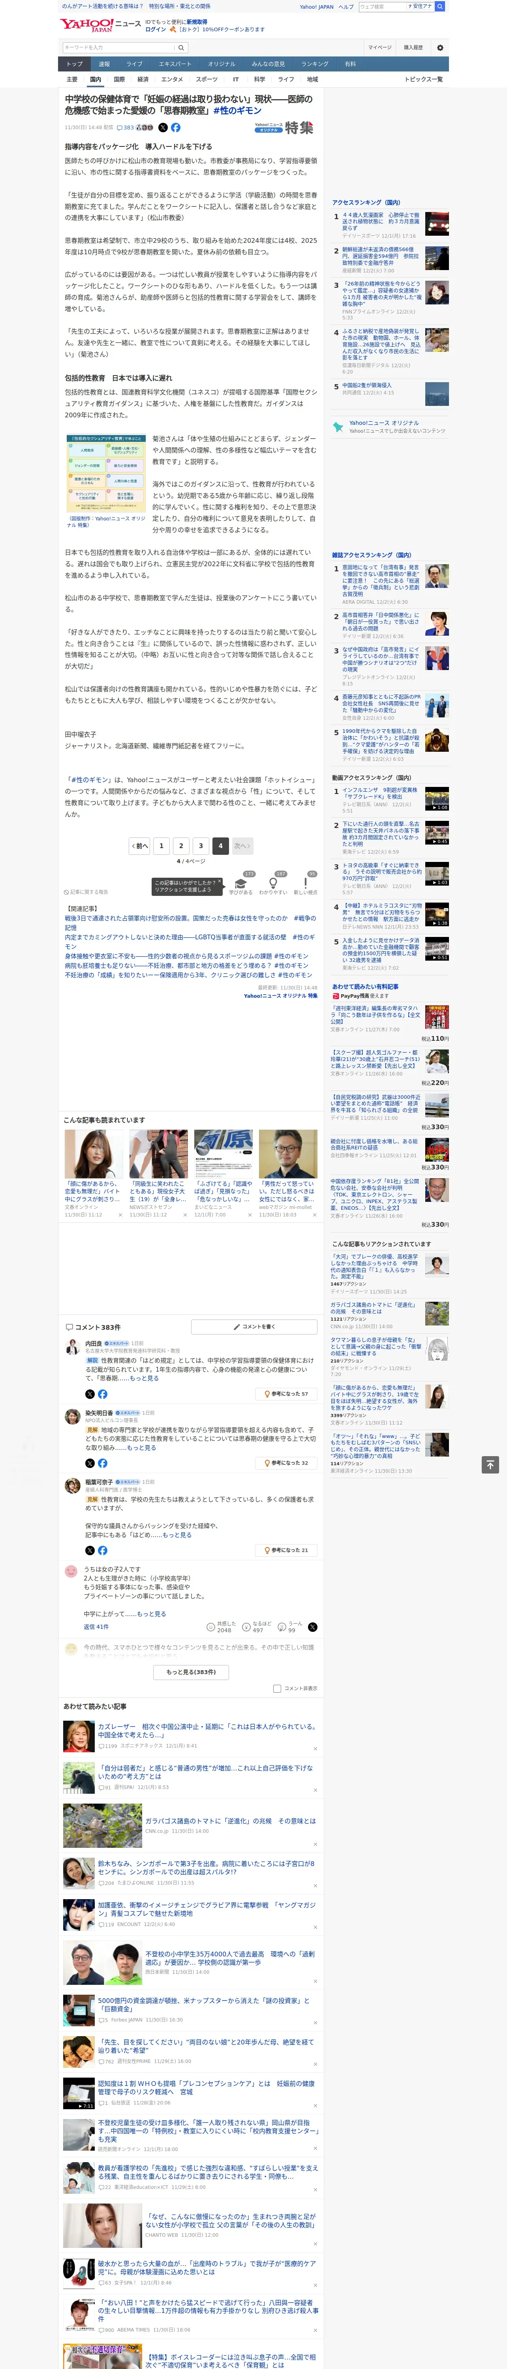The width and height of the screenshot is (507, 2369).
Task: Select the ランキング main tab
Action: [x=315, y=64]
